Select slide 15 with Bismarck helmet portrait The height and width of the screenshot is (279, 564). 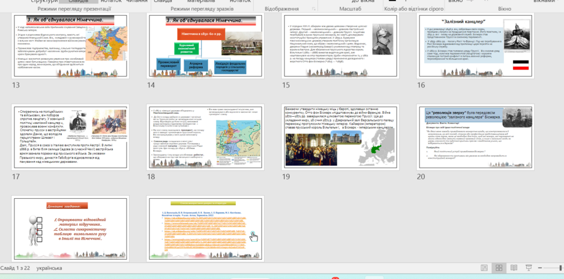pyautogui.click(x=340, y=46)
